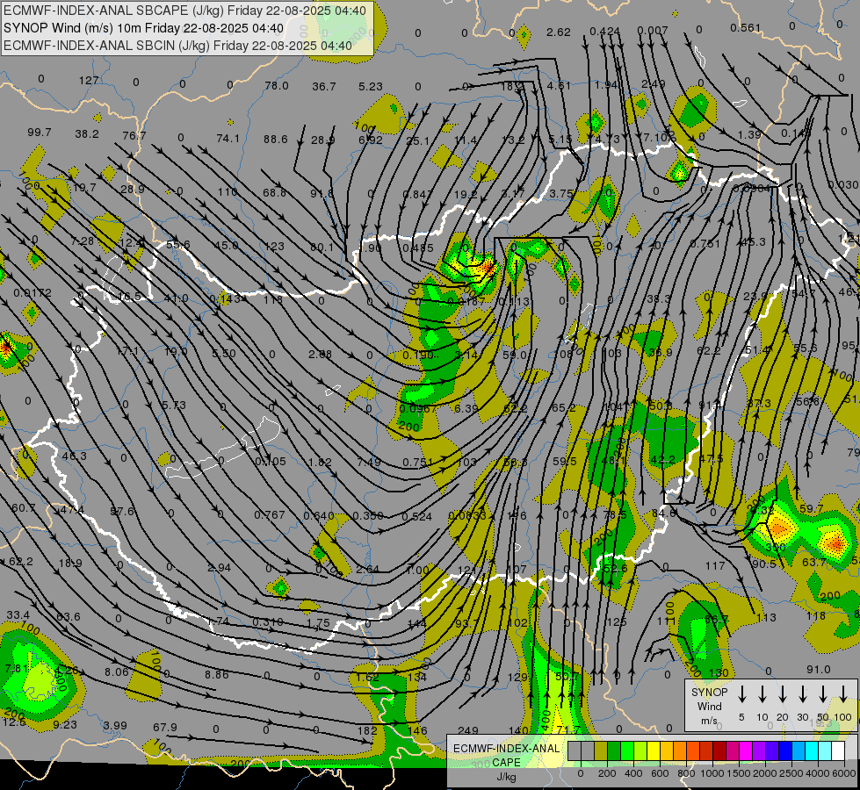Viewport: 860px width, 790px height.
Task: Click the SYNOP label in the wind legend
Action: click(x=709, y=693)
